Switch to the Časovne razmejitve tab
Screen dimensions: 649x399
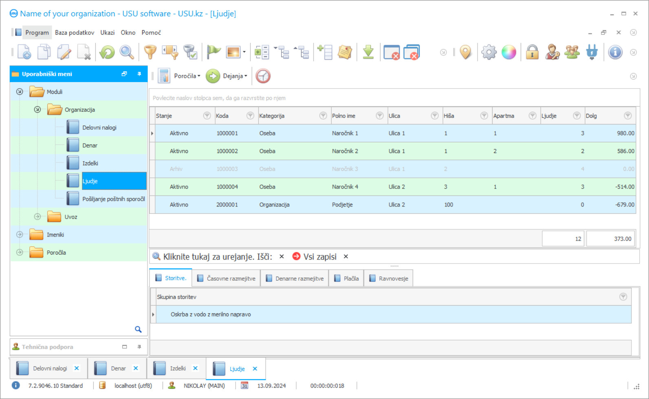coord(226,279)
